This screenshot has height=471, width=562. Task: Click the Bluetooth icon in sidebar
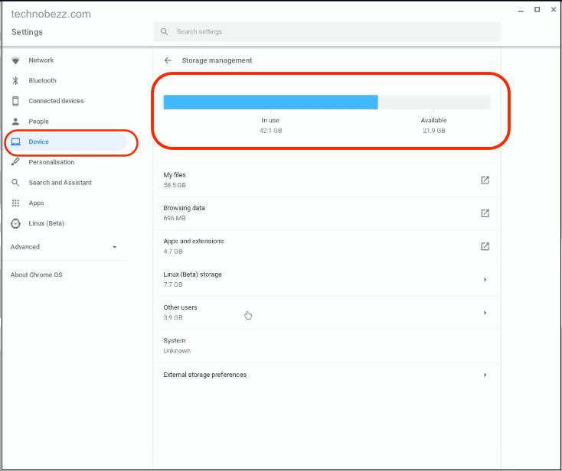tap(15, 80)
